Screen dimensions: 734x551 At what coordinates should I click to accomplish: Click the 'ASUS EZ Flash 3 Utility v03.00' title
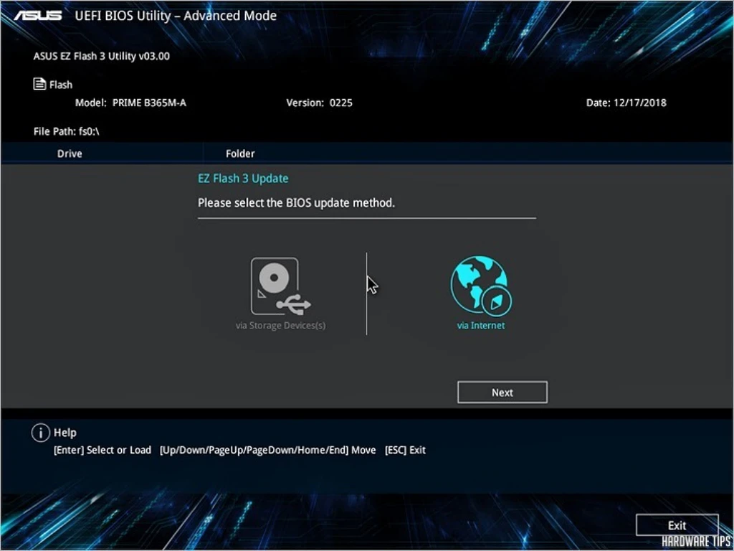coord(102,56)
